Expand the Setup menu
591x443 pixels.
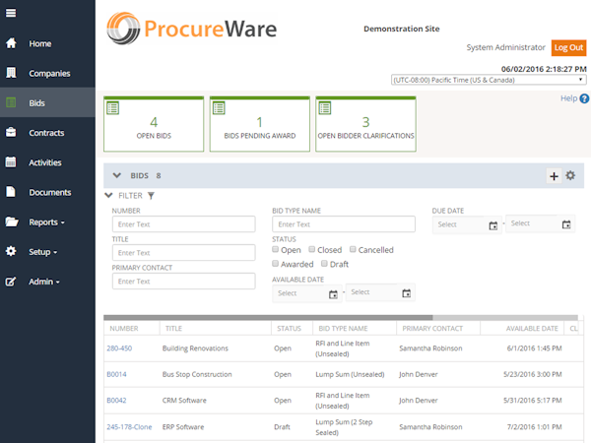(x=43, y=252)
